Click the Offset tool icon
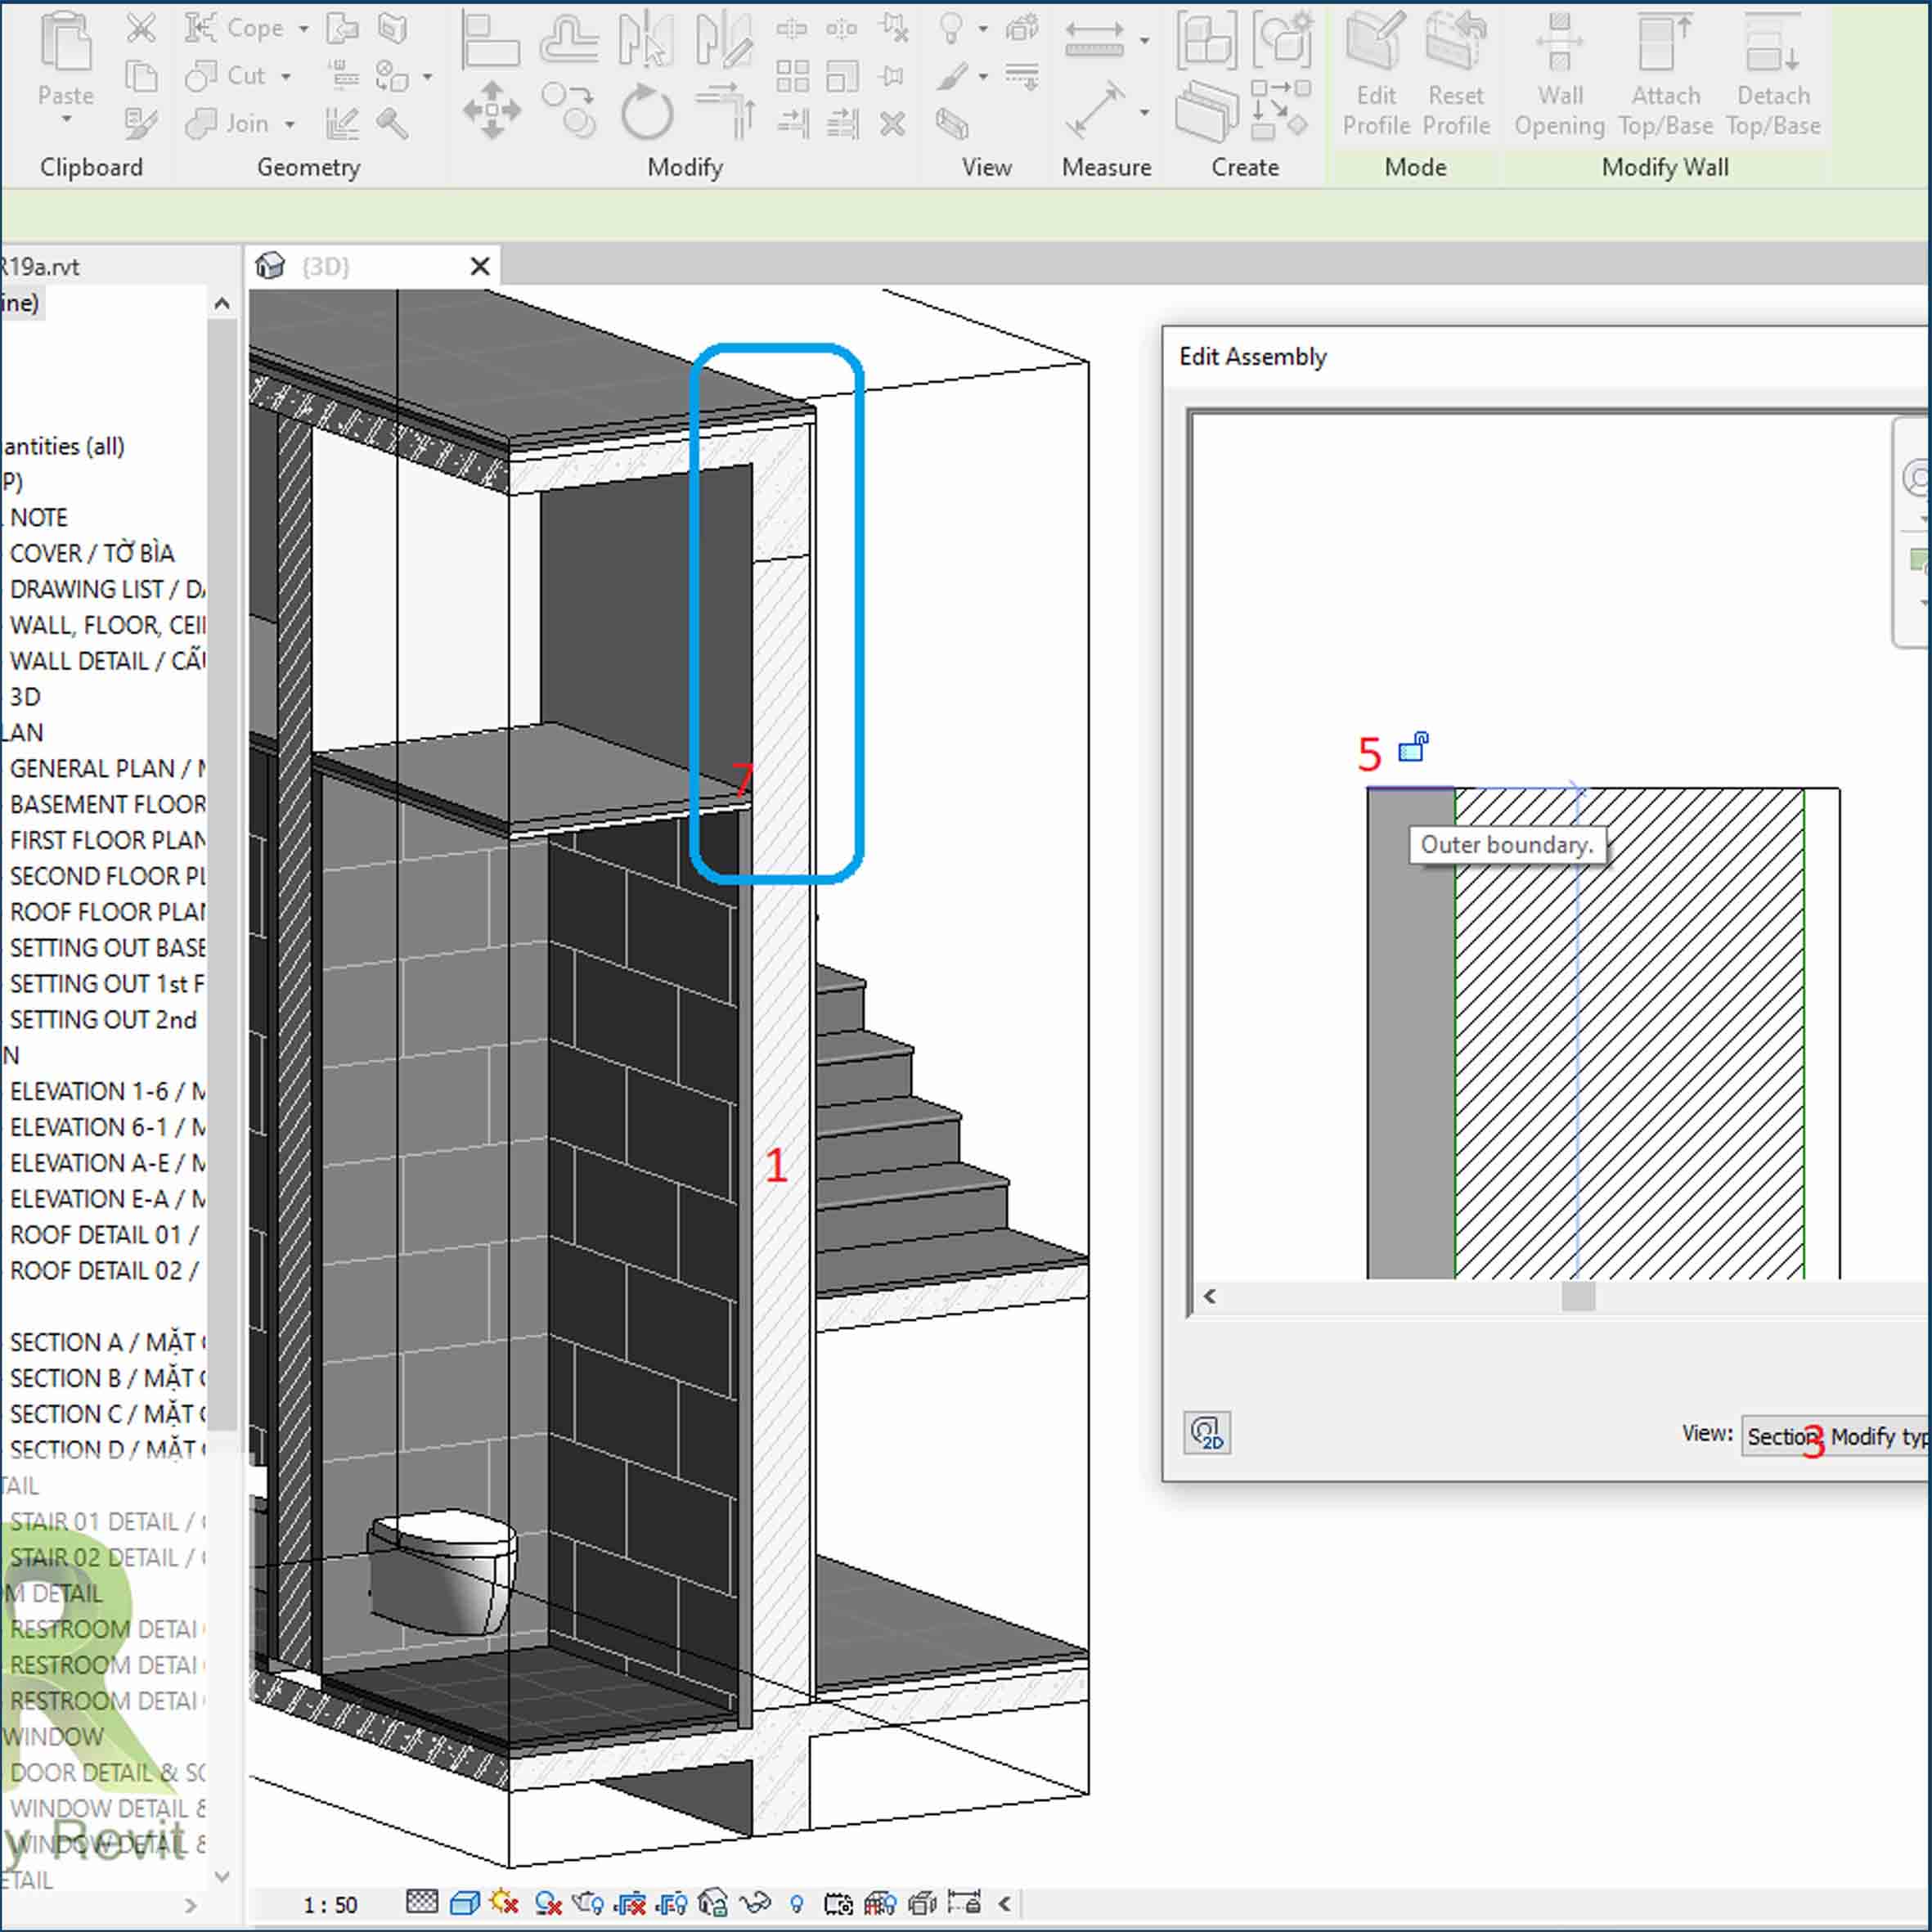 (568, 41)
